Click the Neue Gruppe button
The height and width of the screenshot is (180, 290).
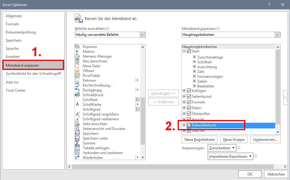(x=234, y=140)
